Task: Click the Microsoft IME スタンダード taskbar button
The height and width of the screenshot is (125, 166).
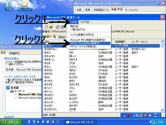Action: 81,122
